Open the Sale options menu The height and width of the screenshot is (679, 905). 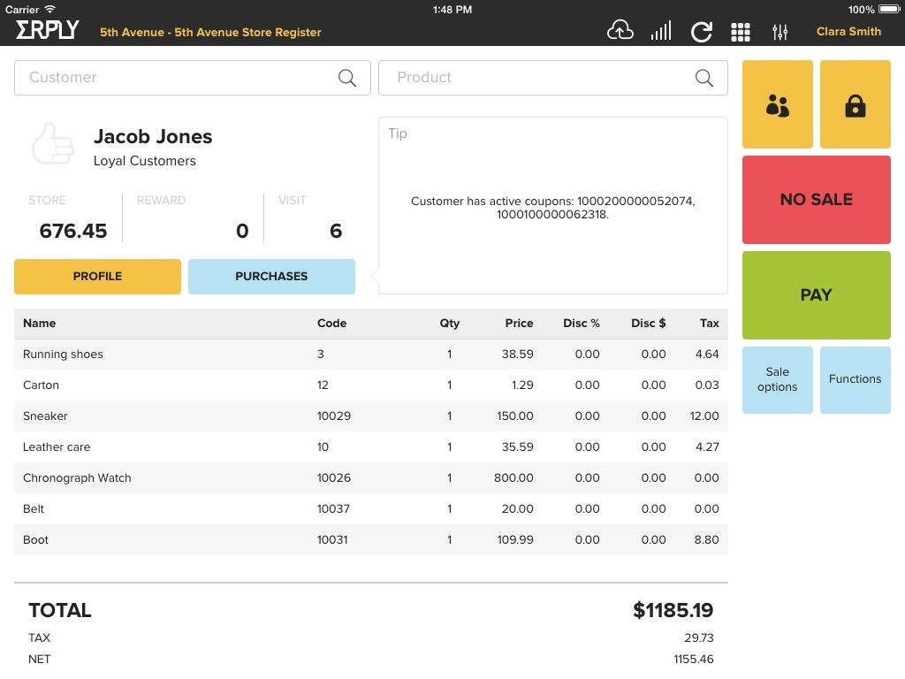pos(777,380)
